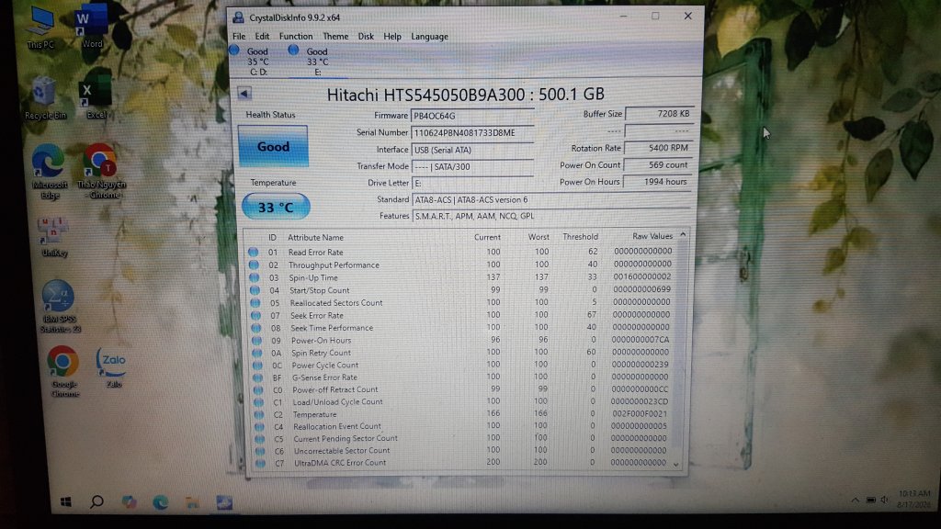Click the 33 °C temperature button
Image resolution: width=941 pixels, height=529 pixels.
[276, 207]
